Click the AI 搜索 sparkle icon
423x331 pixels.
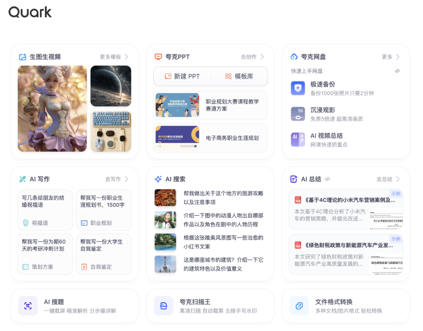(158, 179)
